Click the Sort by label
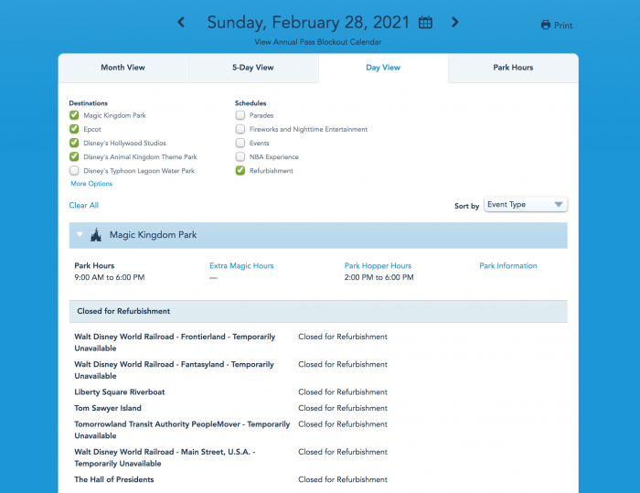 click(467, 206)
